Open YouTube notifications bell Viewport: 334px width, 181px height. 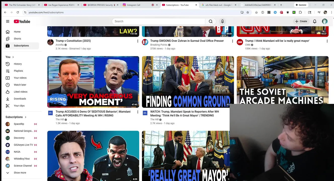(315, 21)
